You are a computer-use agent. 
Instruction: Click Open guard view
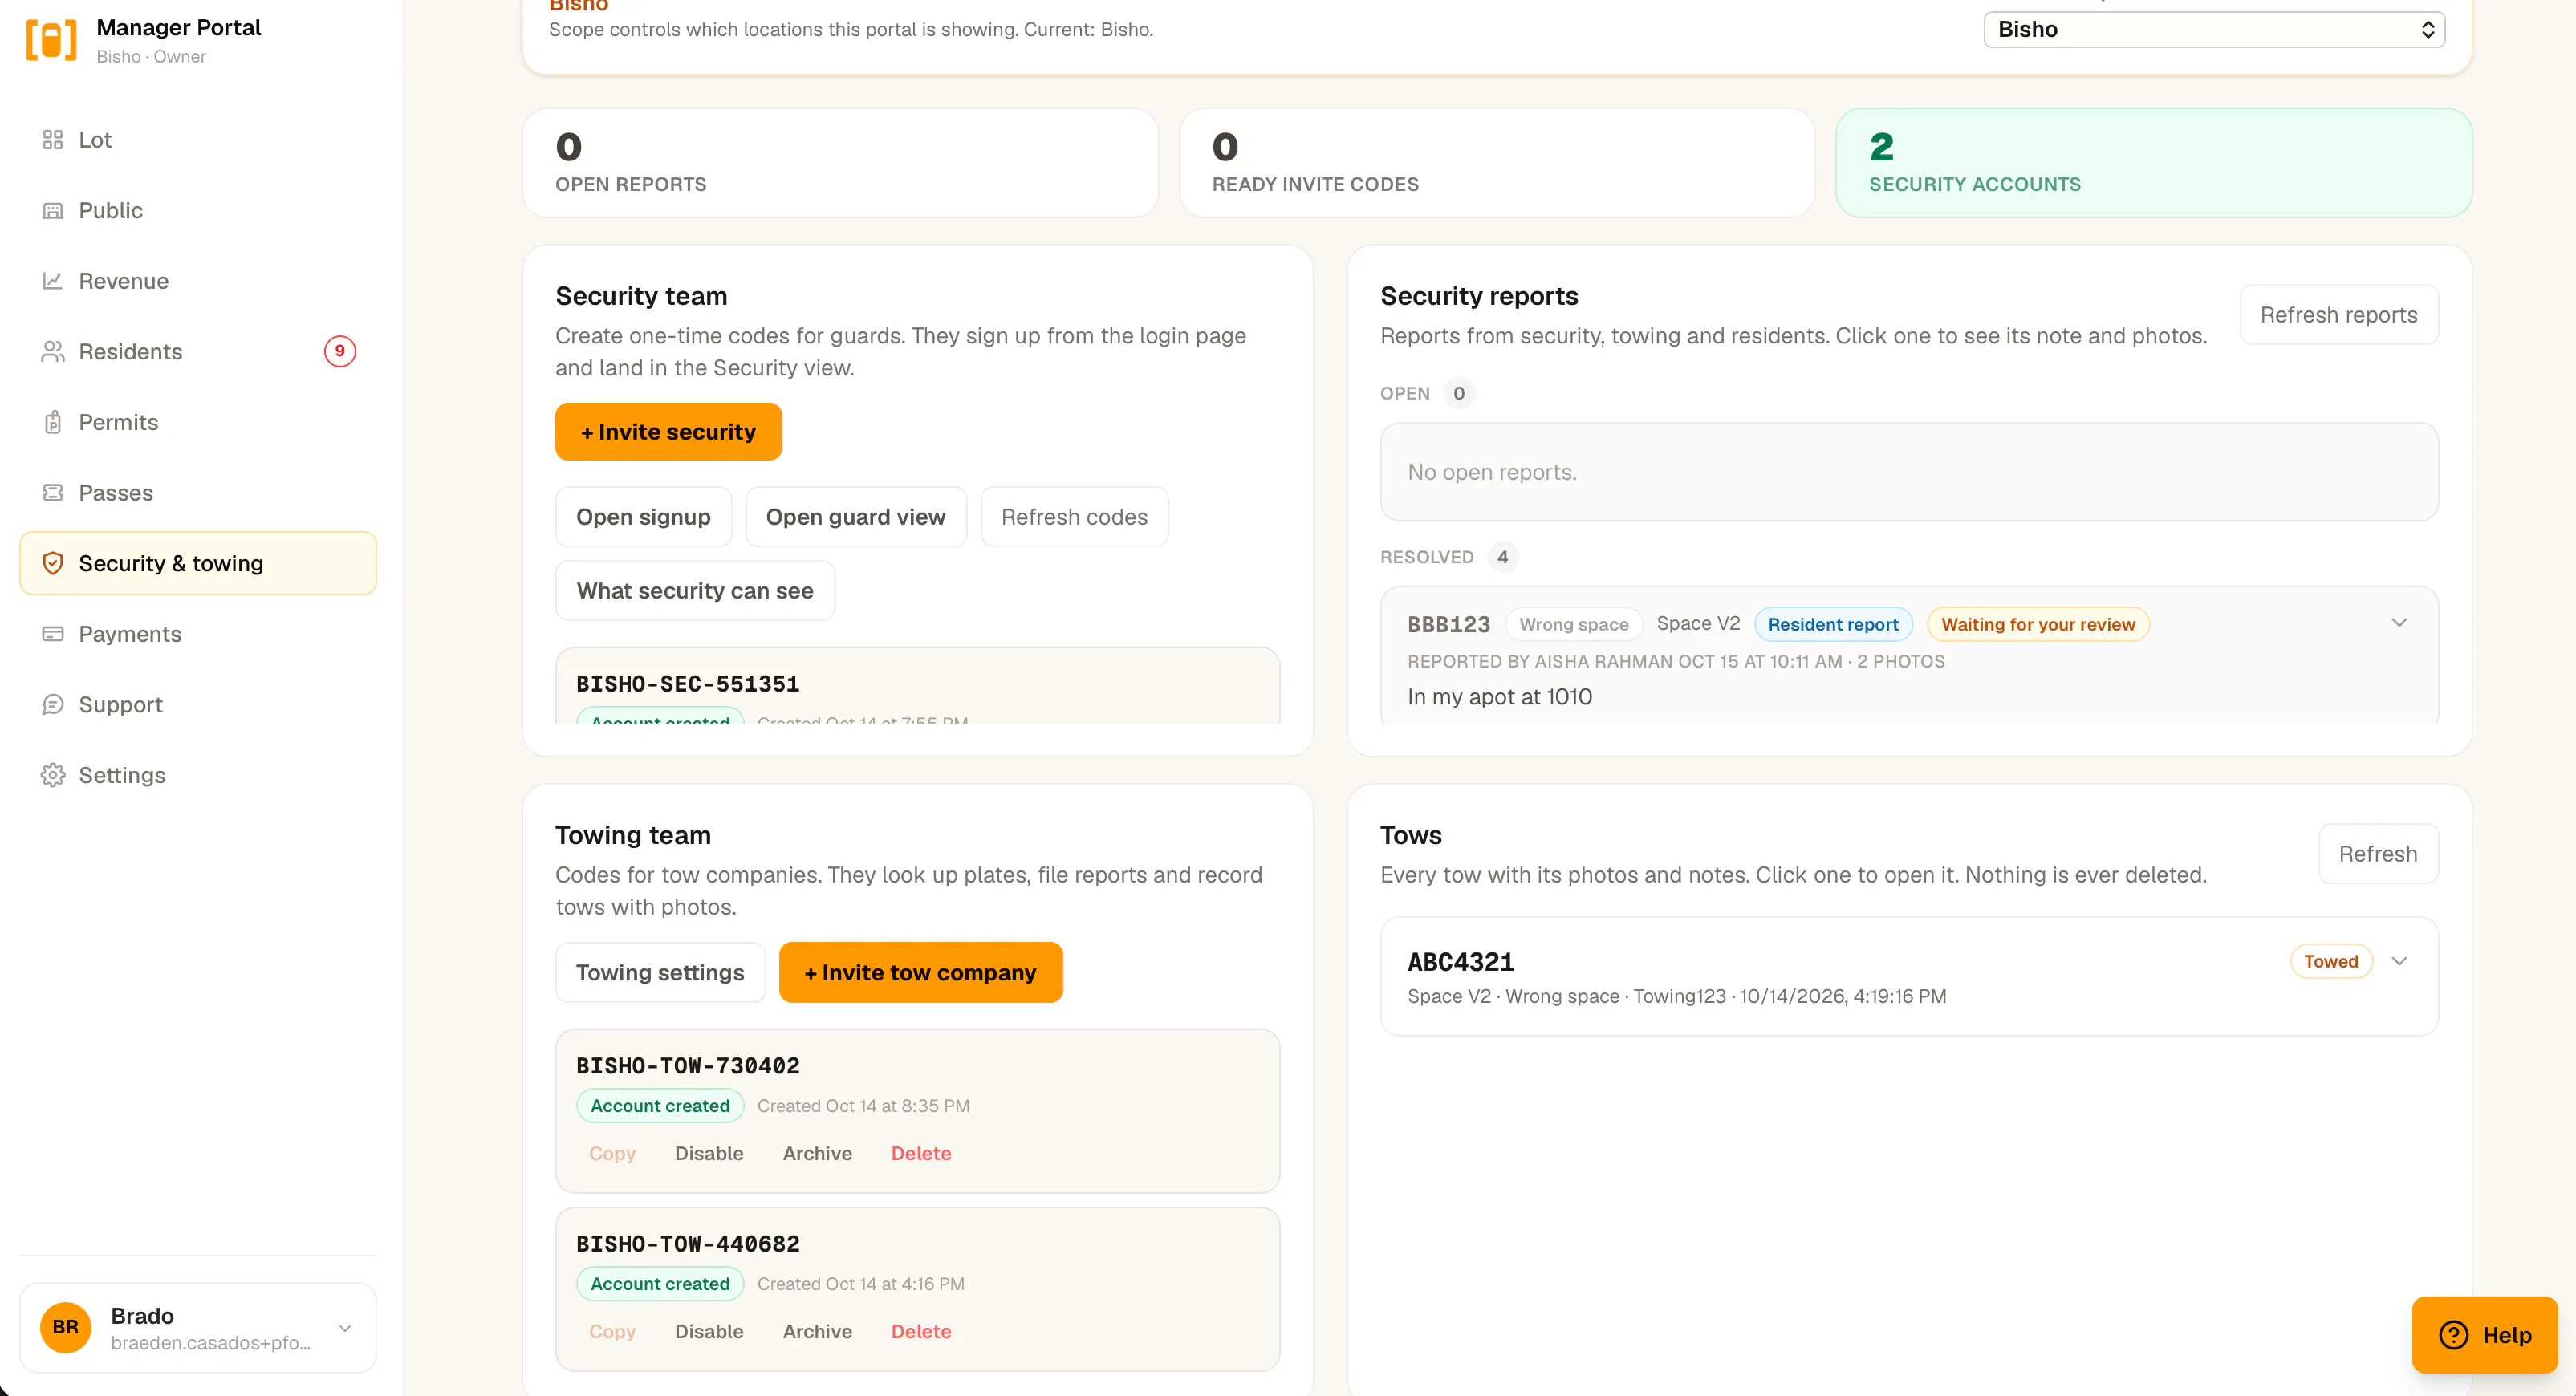[856, 517]
